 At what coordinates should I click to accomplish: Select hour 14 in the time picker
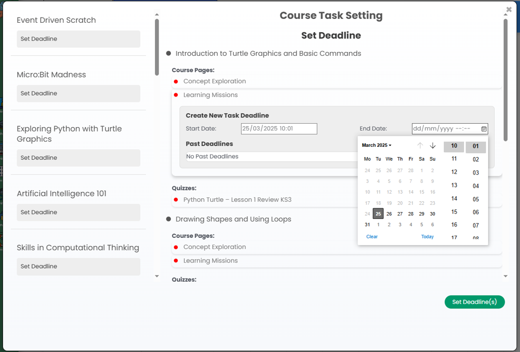pyautogui.click(x=454, y=198)
